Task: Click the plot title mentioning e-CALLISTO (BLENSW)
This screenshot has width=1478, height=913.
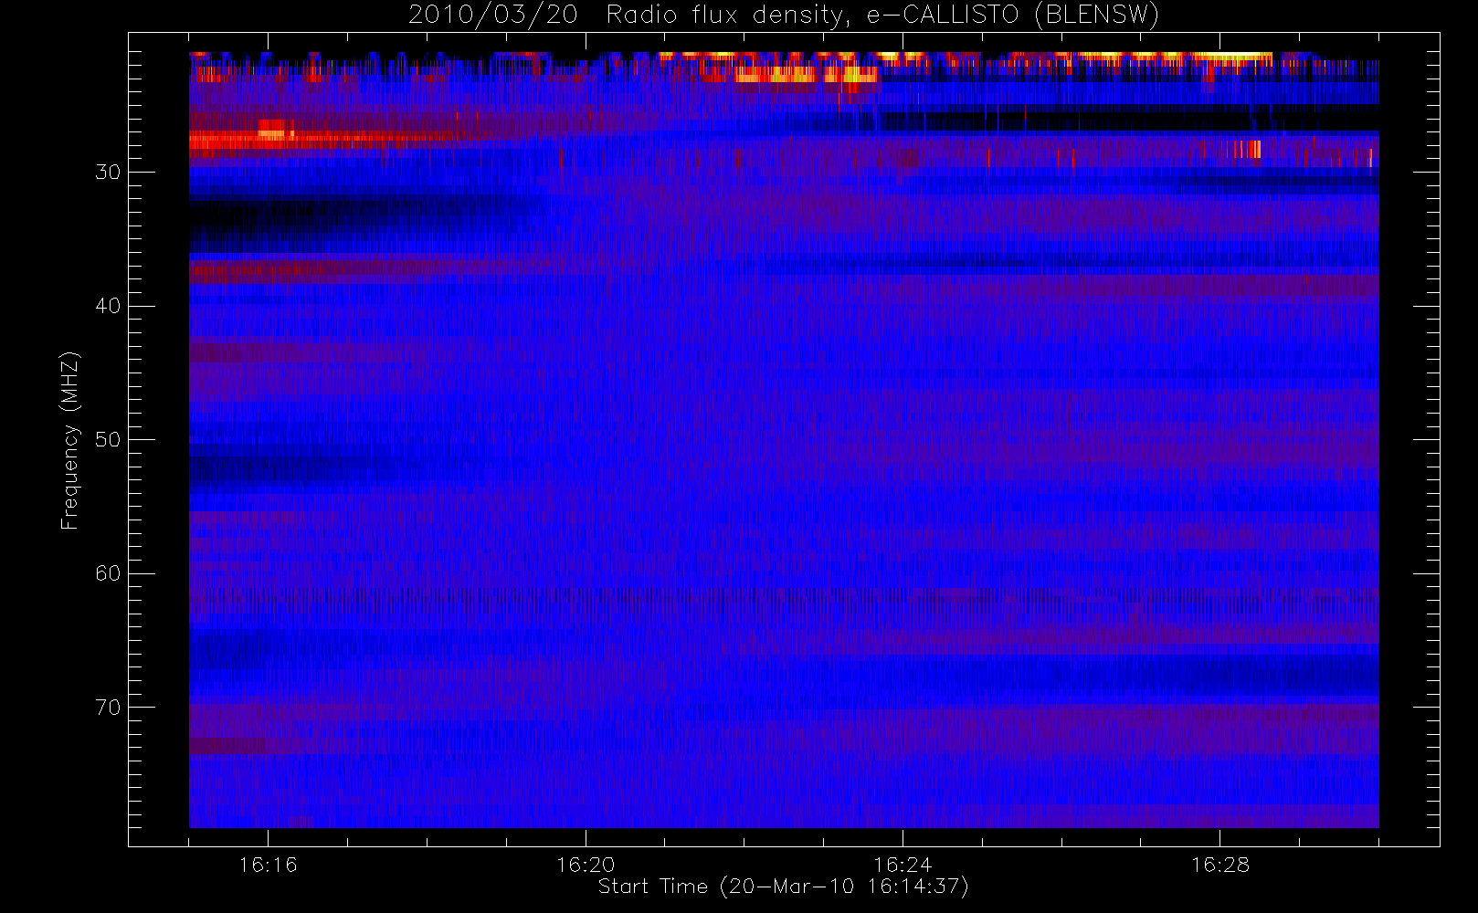Action: 784,16
